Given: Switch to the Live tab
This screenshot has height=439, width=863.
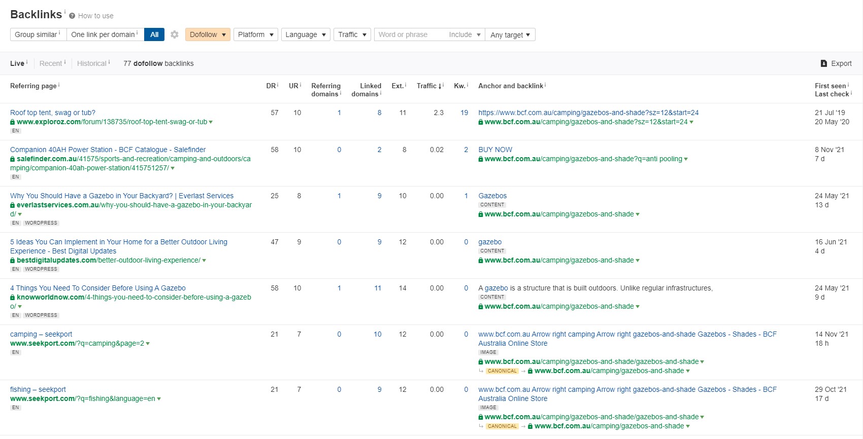Looking at the screenshot, I should 17,63.
